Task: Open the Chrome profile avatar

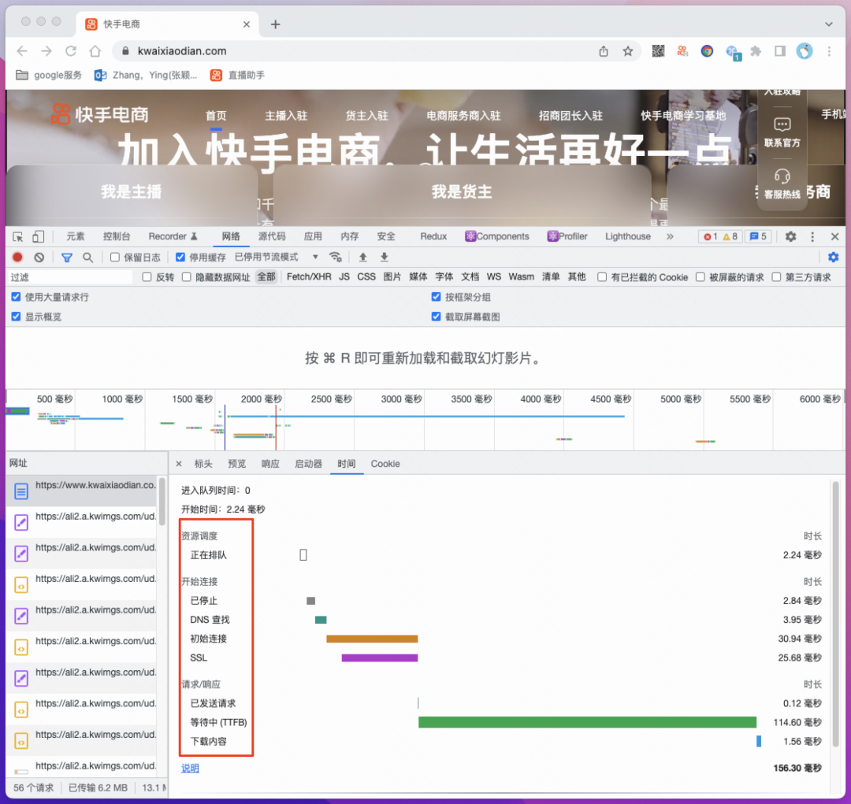Action: (805, 51)
